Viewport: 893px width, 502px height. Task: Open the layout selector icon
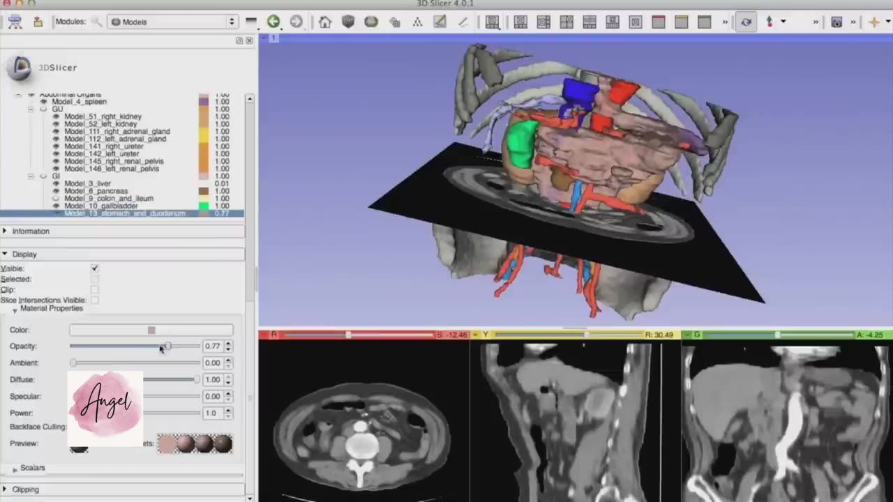(493, 22)
